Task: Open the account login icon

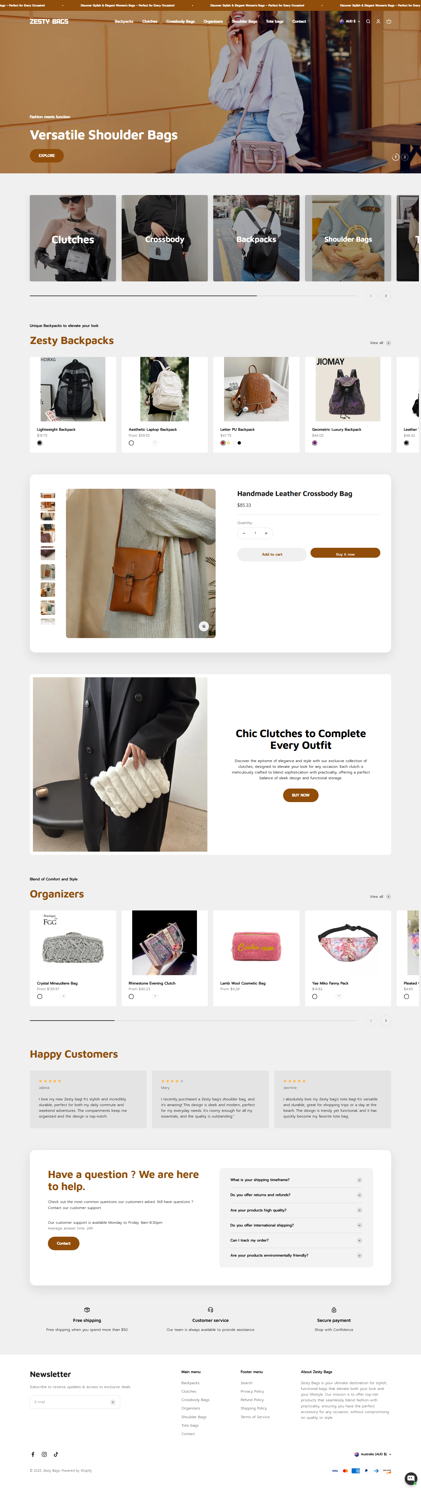Action: pyautogui.click(x=378, y=21)
